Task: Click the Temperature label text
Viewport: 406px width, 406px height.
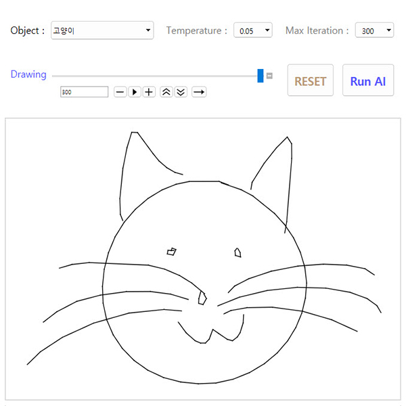Action: pyautogui.click(x=196, y=30)
